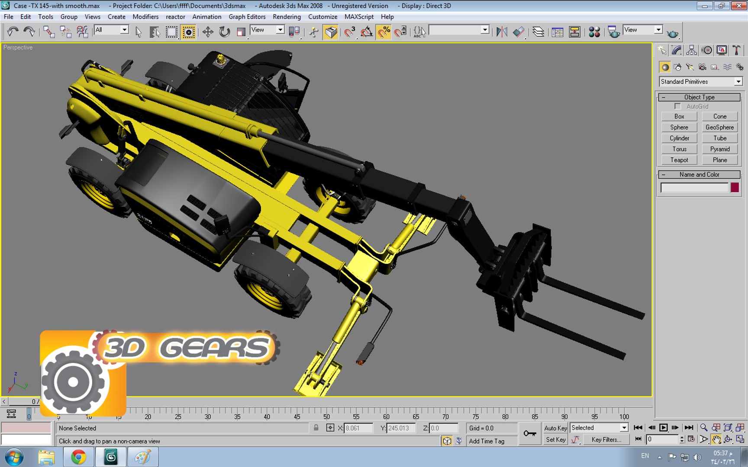Open the Utilities hammer panel tab
The width and height of the screenshot is (748, 467).
[x=736, y=50]
